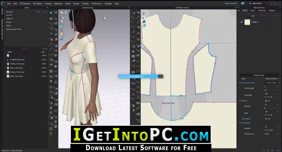Open the Custom Angle dropdown

pyautogui.click(x=279, y=83)
